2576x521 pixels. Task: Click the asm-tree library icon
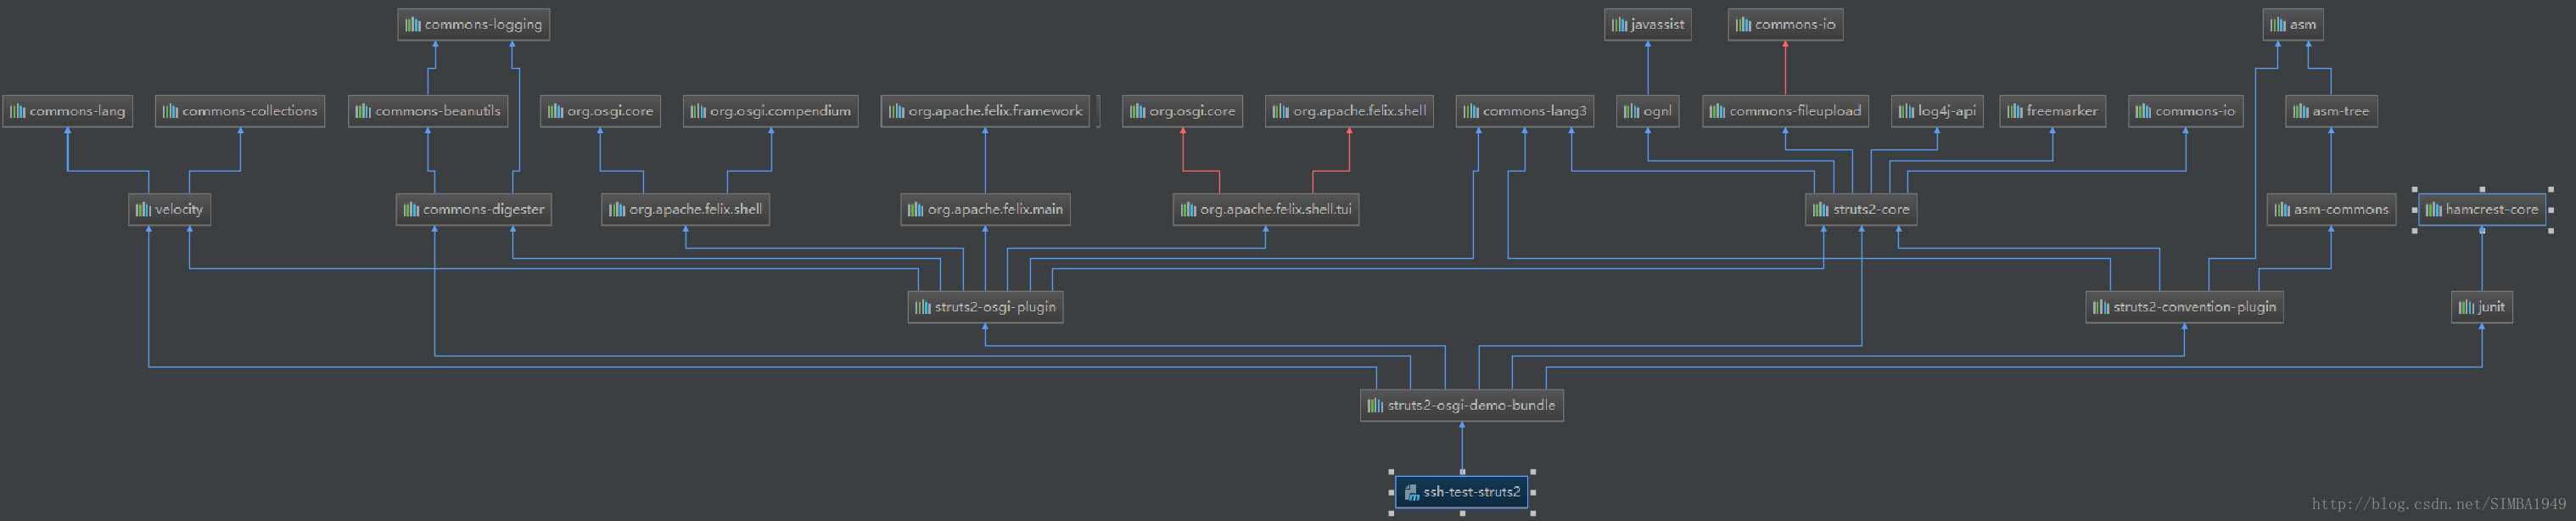click(x=2300, y=111)
